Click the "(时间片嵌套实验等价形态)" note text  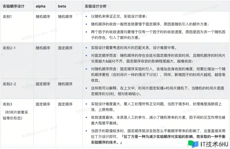click(16, 115)
